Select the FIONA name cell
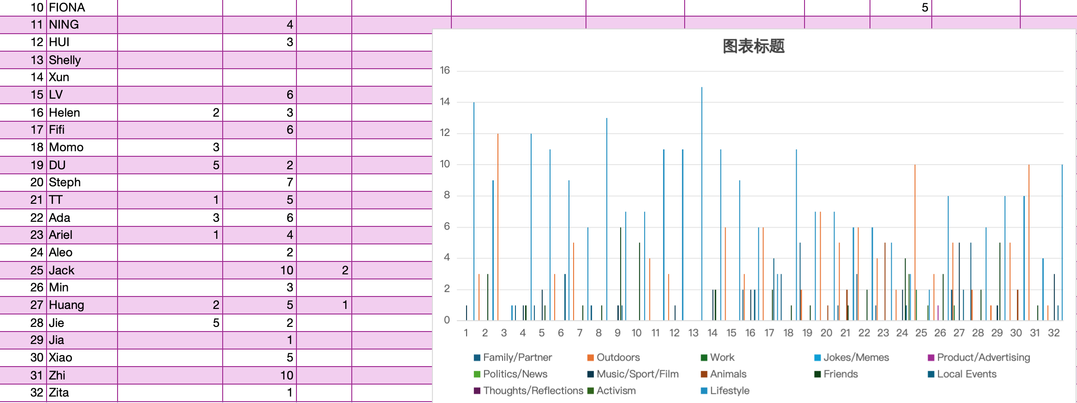This screenshot has height=403, width=1077. [82, 7]
